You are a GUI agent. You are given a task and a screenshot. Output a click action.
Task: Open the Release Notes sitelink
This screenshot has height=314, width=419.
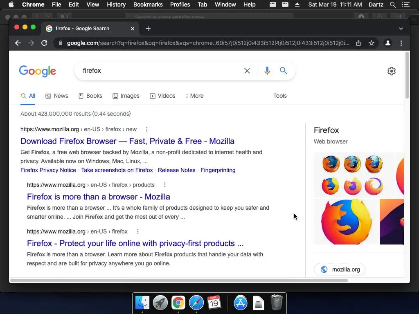(177, 170)
